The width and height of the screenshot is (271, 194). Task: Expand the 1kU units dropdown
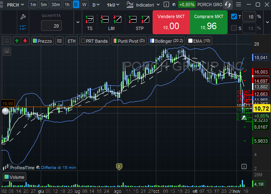click(113, 5)
